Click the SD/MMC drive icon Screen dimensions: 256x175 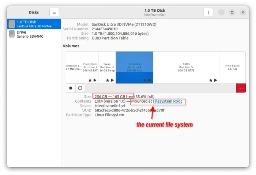click(12, 34)
